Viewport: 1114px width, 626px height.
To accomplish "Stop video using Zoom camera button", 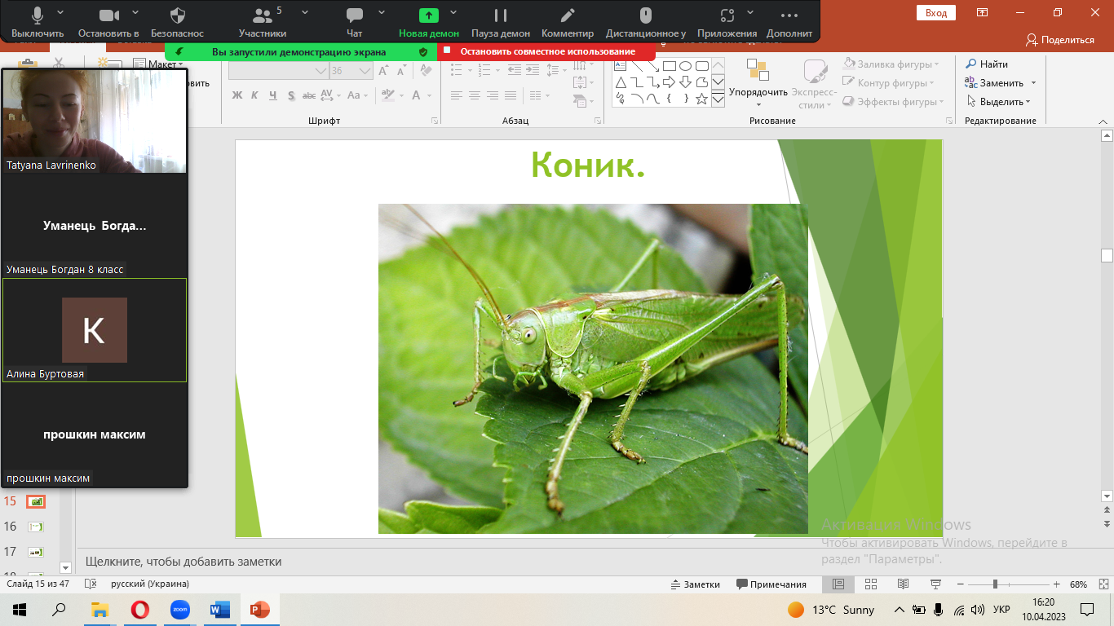I will point(108,16).
